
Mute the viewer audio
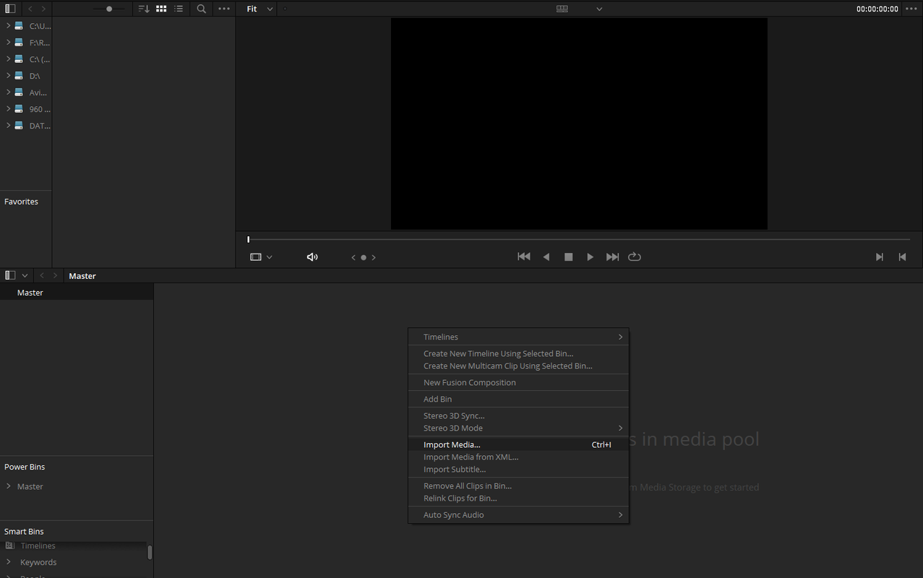(312, 257)
